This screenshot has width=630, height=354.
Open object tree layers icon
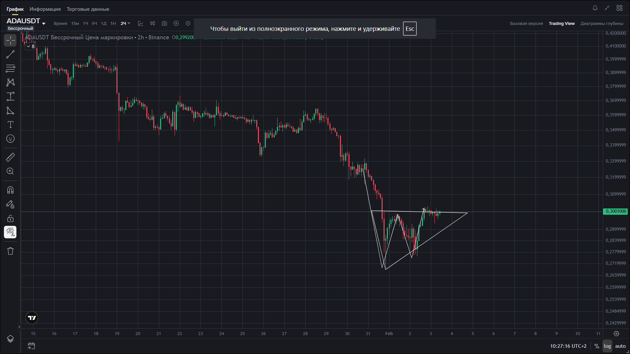point(10,339)
